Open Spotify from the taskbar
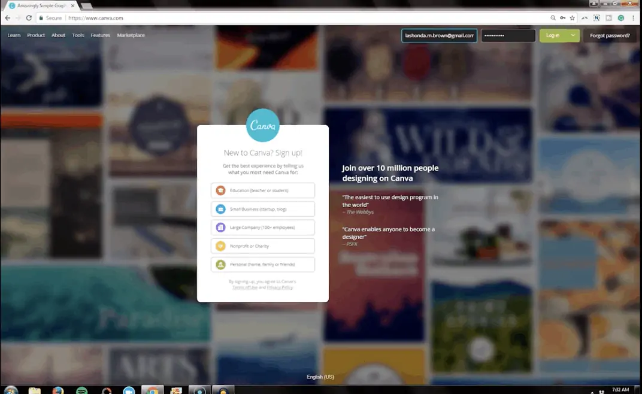642x394 pixels. pyautogui.click(x=82, y=390)
